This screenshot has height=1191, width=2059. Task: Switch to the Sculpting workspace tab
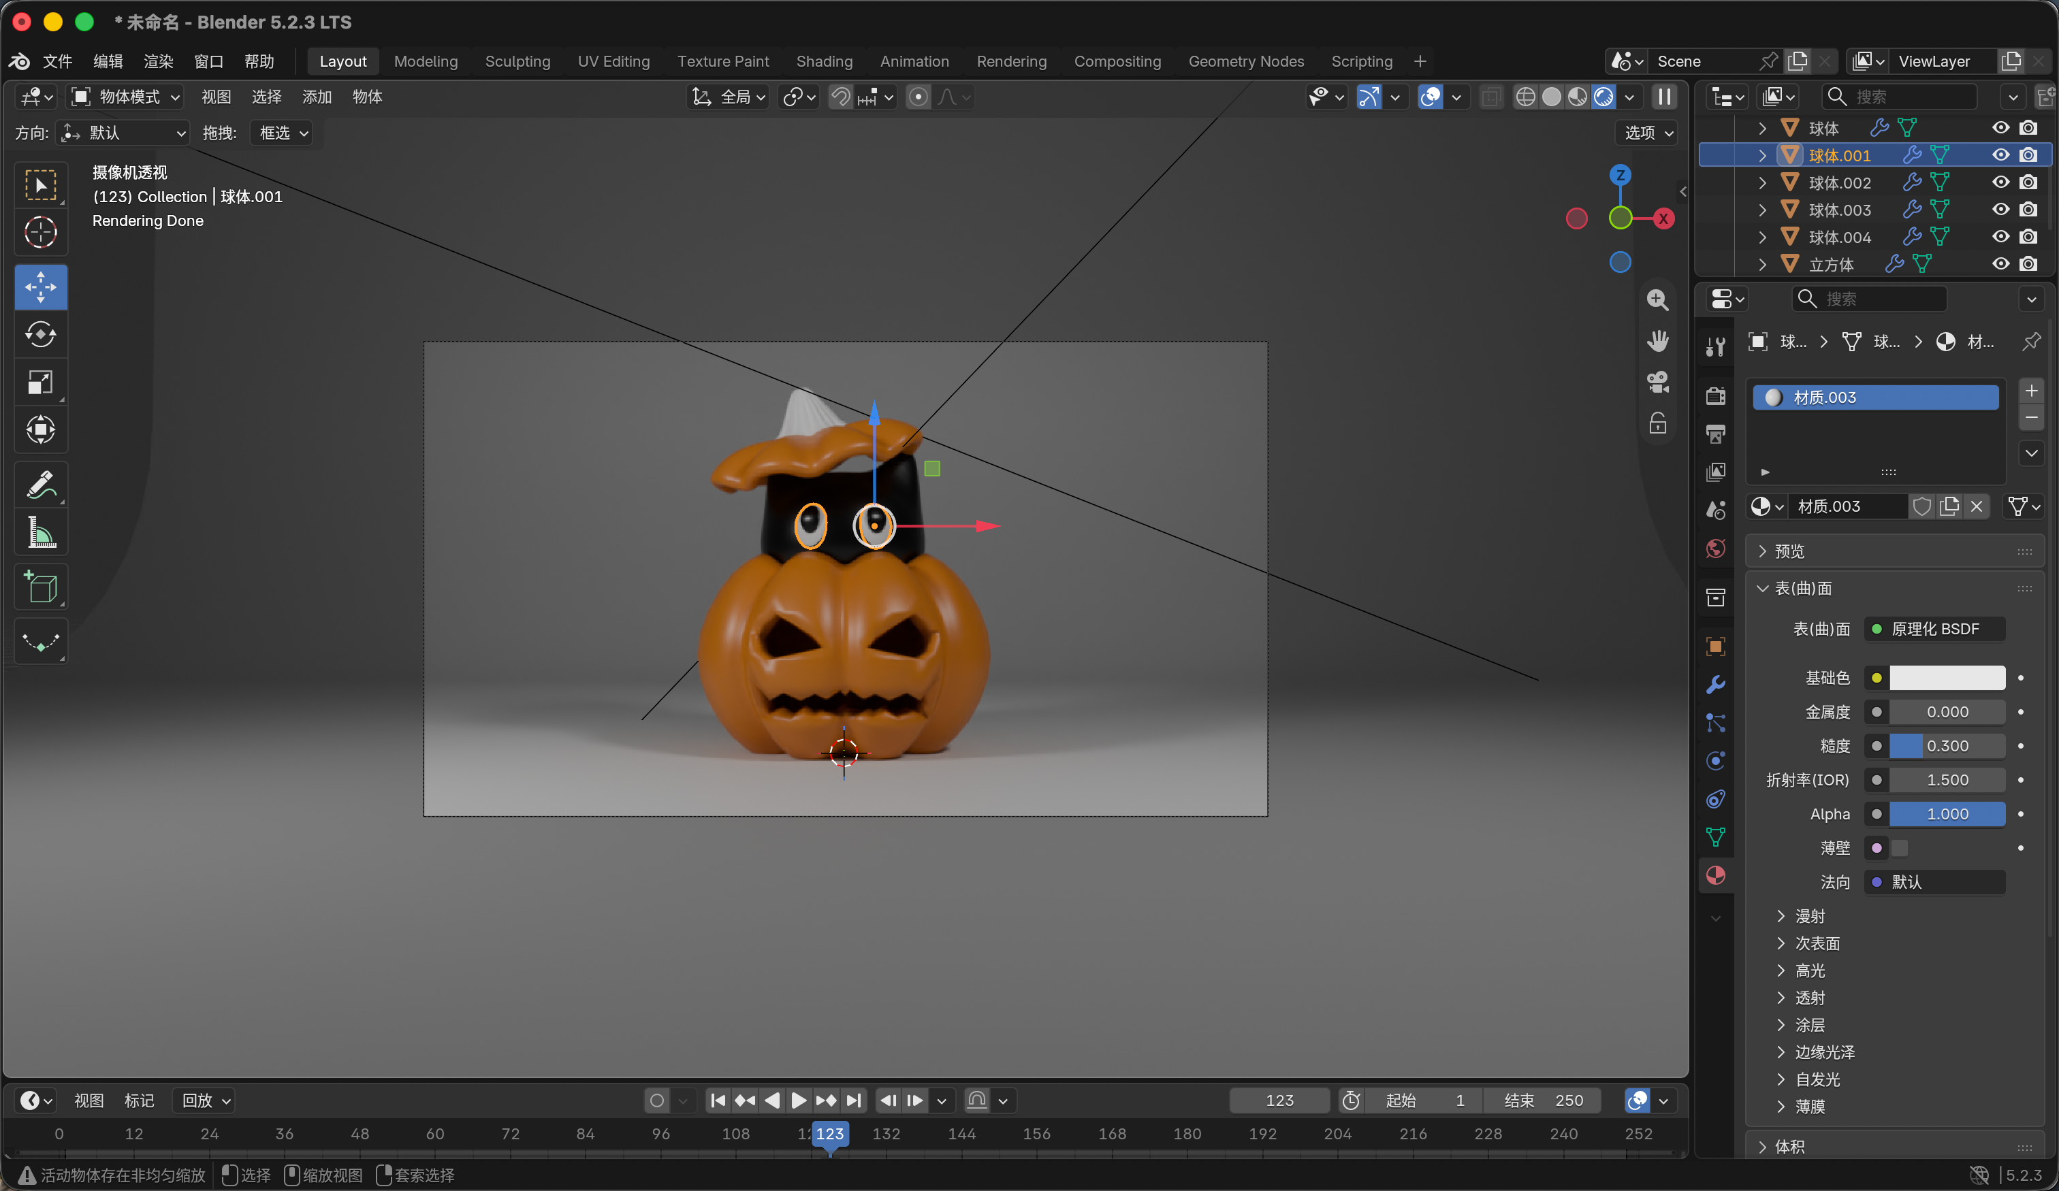coord(517,61)
